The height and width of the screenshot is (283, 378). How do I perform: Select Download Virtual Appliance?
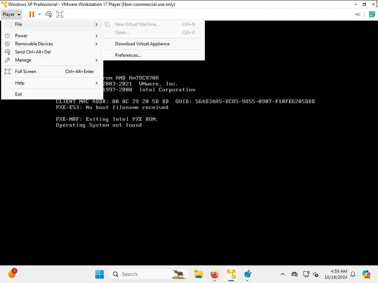154,44
